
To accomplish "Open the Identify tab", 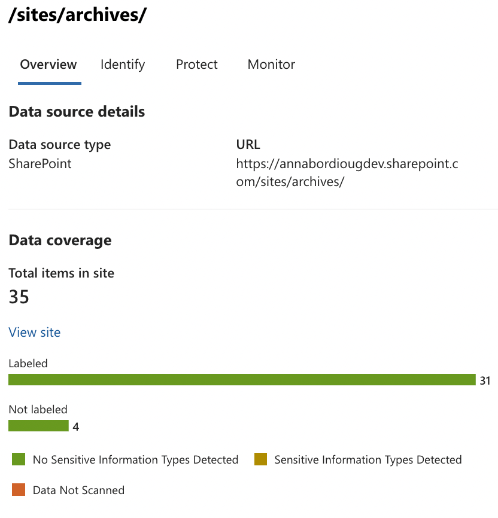I will [x=123, y=65].
